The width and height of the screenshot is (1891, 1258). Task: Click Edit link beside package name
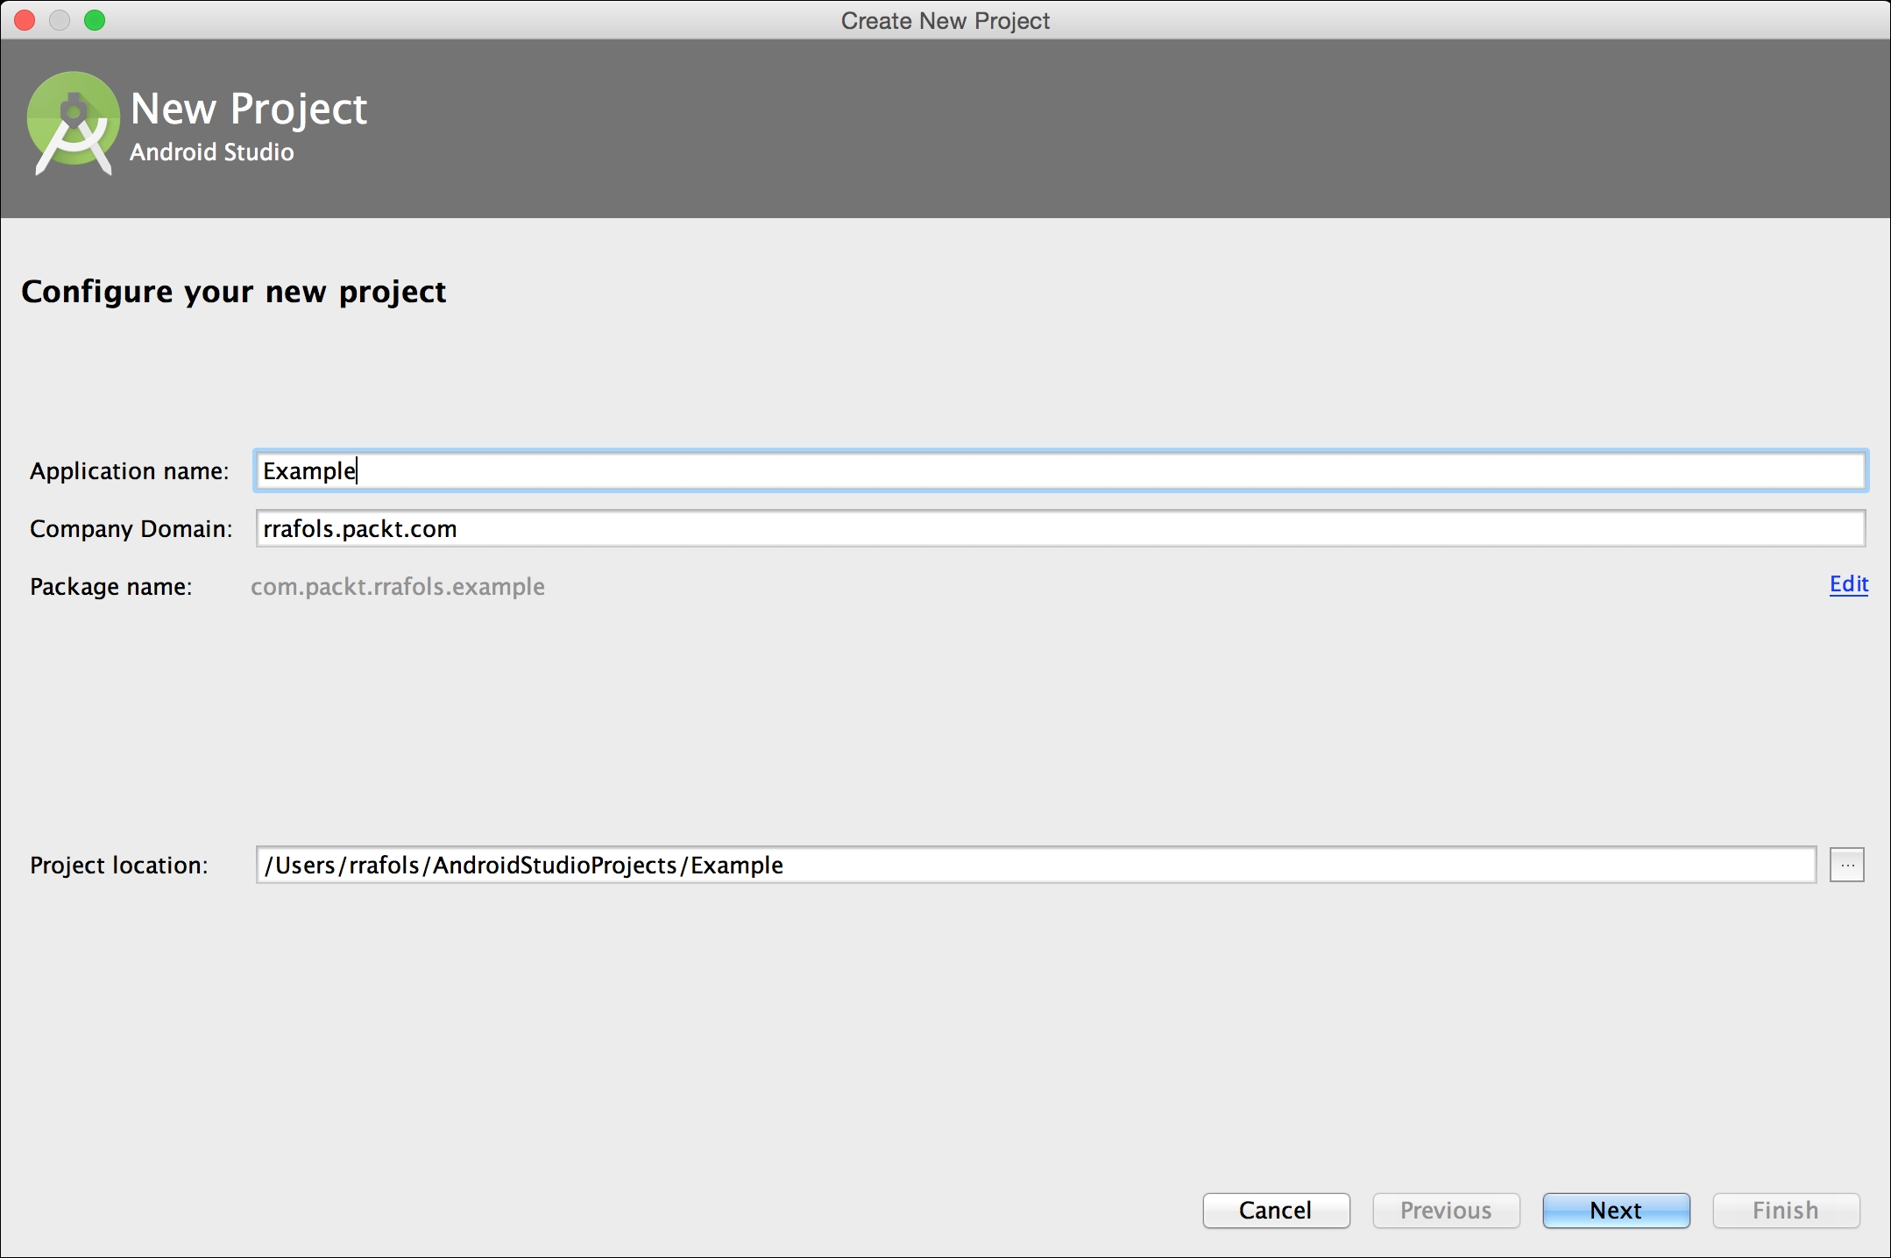[1848, 584]
